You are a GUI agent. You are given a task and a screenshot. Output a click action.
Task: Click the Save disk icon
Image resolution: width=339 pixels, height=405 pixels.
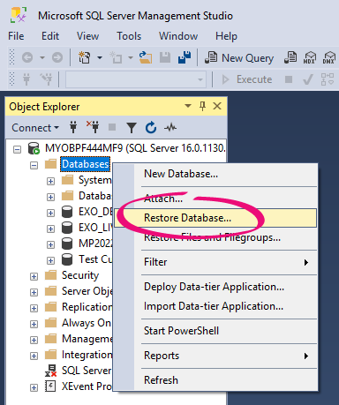[x=165, y=57]
